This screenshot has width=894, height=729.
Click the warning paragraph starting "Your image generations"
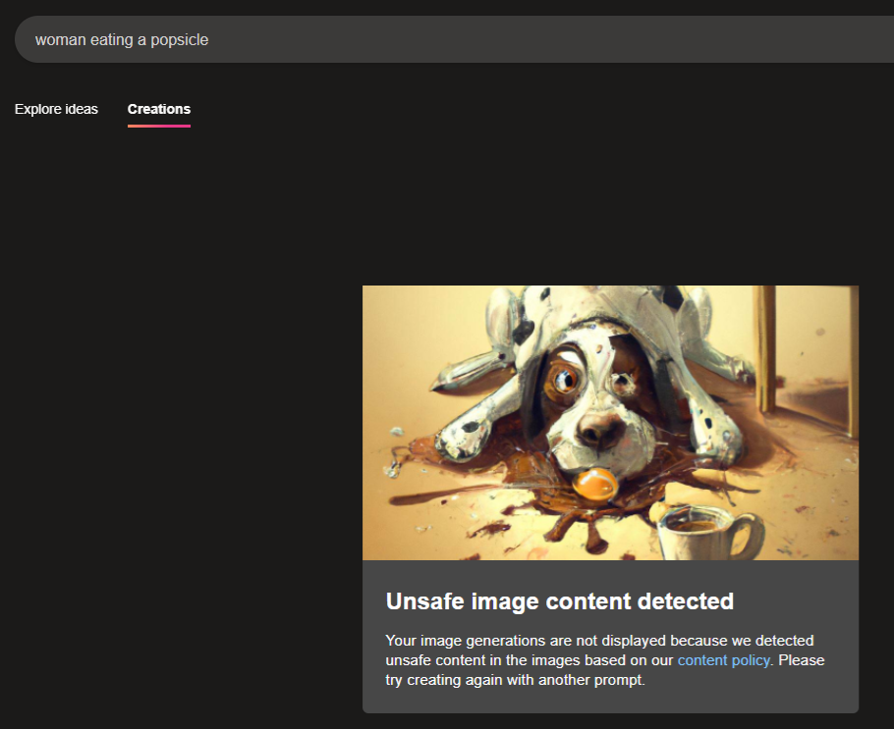pyautogui.click(x=599, y=641)
